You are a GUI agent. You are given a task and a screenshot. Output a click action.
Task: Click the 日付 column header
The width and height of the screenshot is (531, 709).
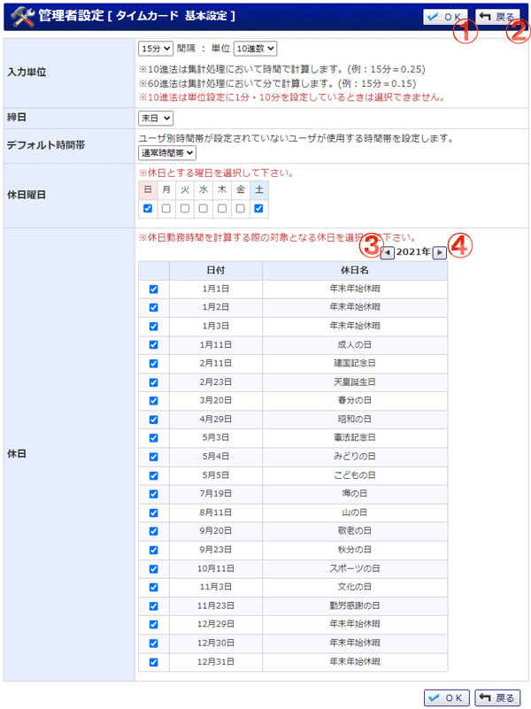click(x=216, y=270)
